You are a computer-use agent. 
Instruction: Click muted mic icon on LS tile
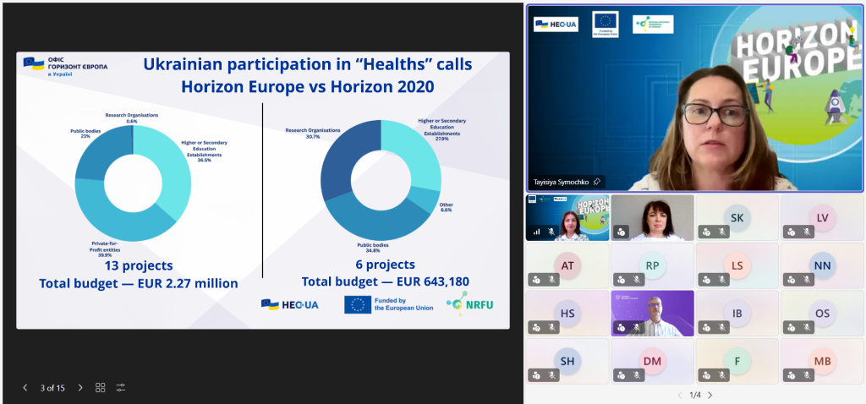pyautogui.click(x=721, y=280)
